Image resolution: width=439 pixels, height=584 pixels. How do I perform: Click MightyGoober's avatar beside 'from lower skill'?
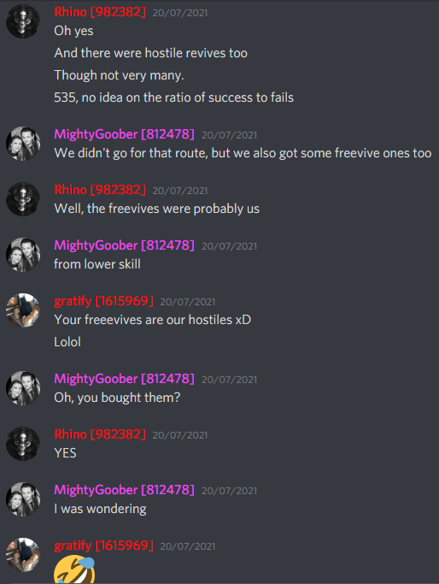(23, 255)
